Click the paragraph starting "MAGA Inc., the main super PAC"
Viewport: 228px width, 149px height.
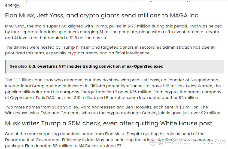[x=114, y=32]
